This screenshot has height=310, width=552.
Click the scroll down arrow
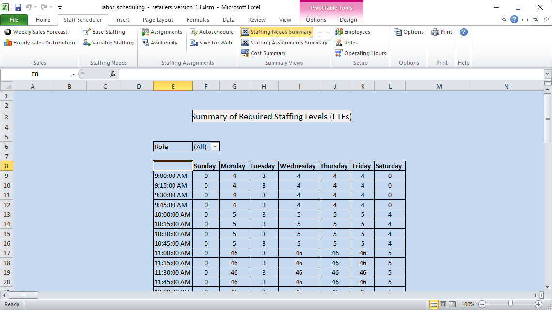548,287
